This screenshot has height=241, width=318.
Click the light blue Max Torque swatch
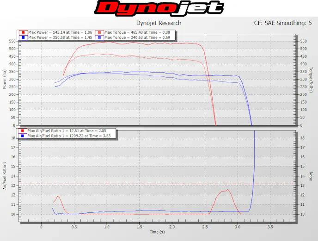[x=99, y=37]
